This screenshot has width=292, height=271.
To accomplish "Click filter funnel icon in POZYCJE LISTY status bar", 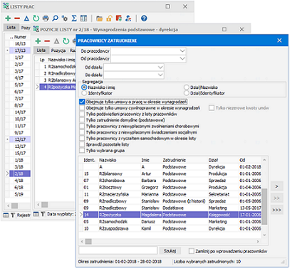I will (43, 214).
